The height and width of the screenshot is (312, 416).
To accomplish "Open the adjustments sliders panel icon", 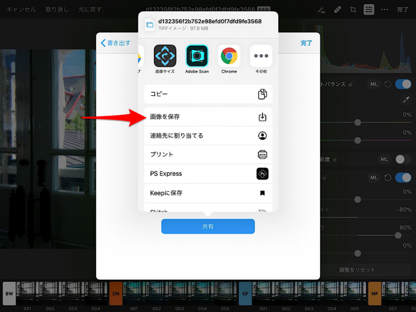I will 369,10.
